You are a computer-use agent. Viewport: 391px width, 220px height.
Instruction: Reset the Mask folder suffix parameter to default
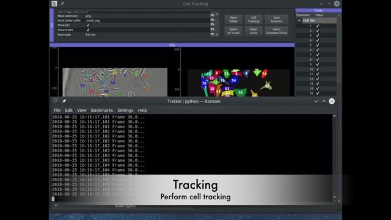coord(212,20)
